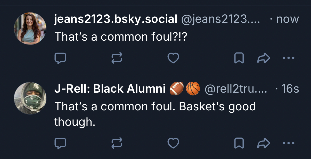The height and width of the screenshot is (159, 311).
Task: Bookmark J-Rell's post
Action: click(x=239, y=143)
